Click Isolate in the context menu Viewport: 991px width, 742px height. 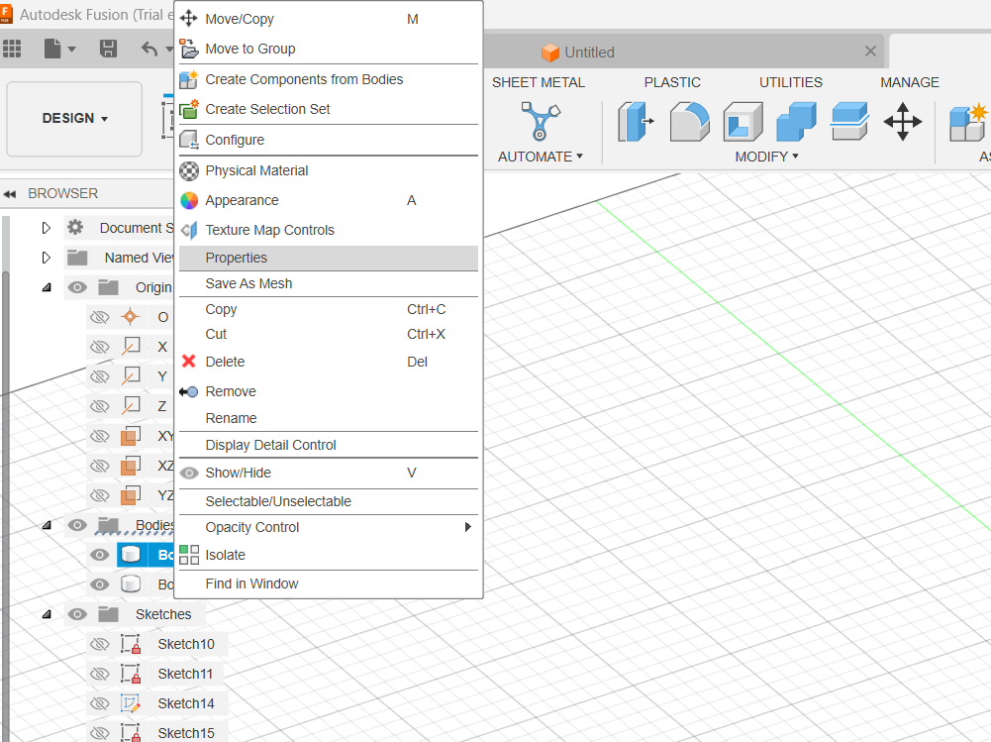pyautogui.click(x=329, y=555)
